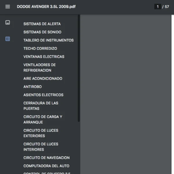Go to TECHO CORREDIZO section
Image resolution: width=174 pixels, height=174 pixels.
pyautogui.click(x=40, y=48)
